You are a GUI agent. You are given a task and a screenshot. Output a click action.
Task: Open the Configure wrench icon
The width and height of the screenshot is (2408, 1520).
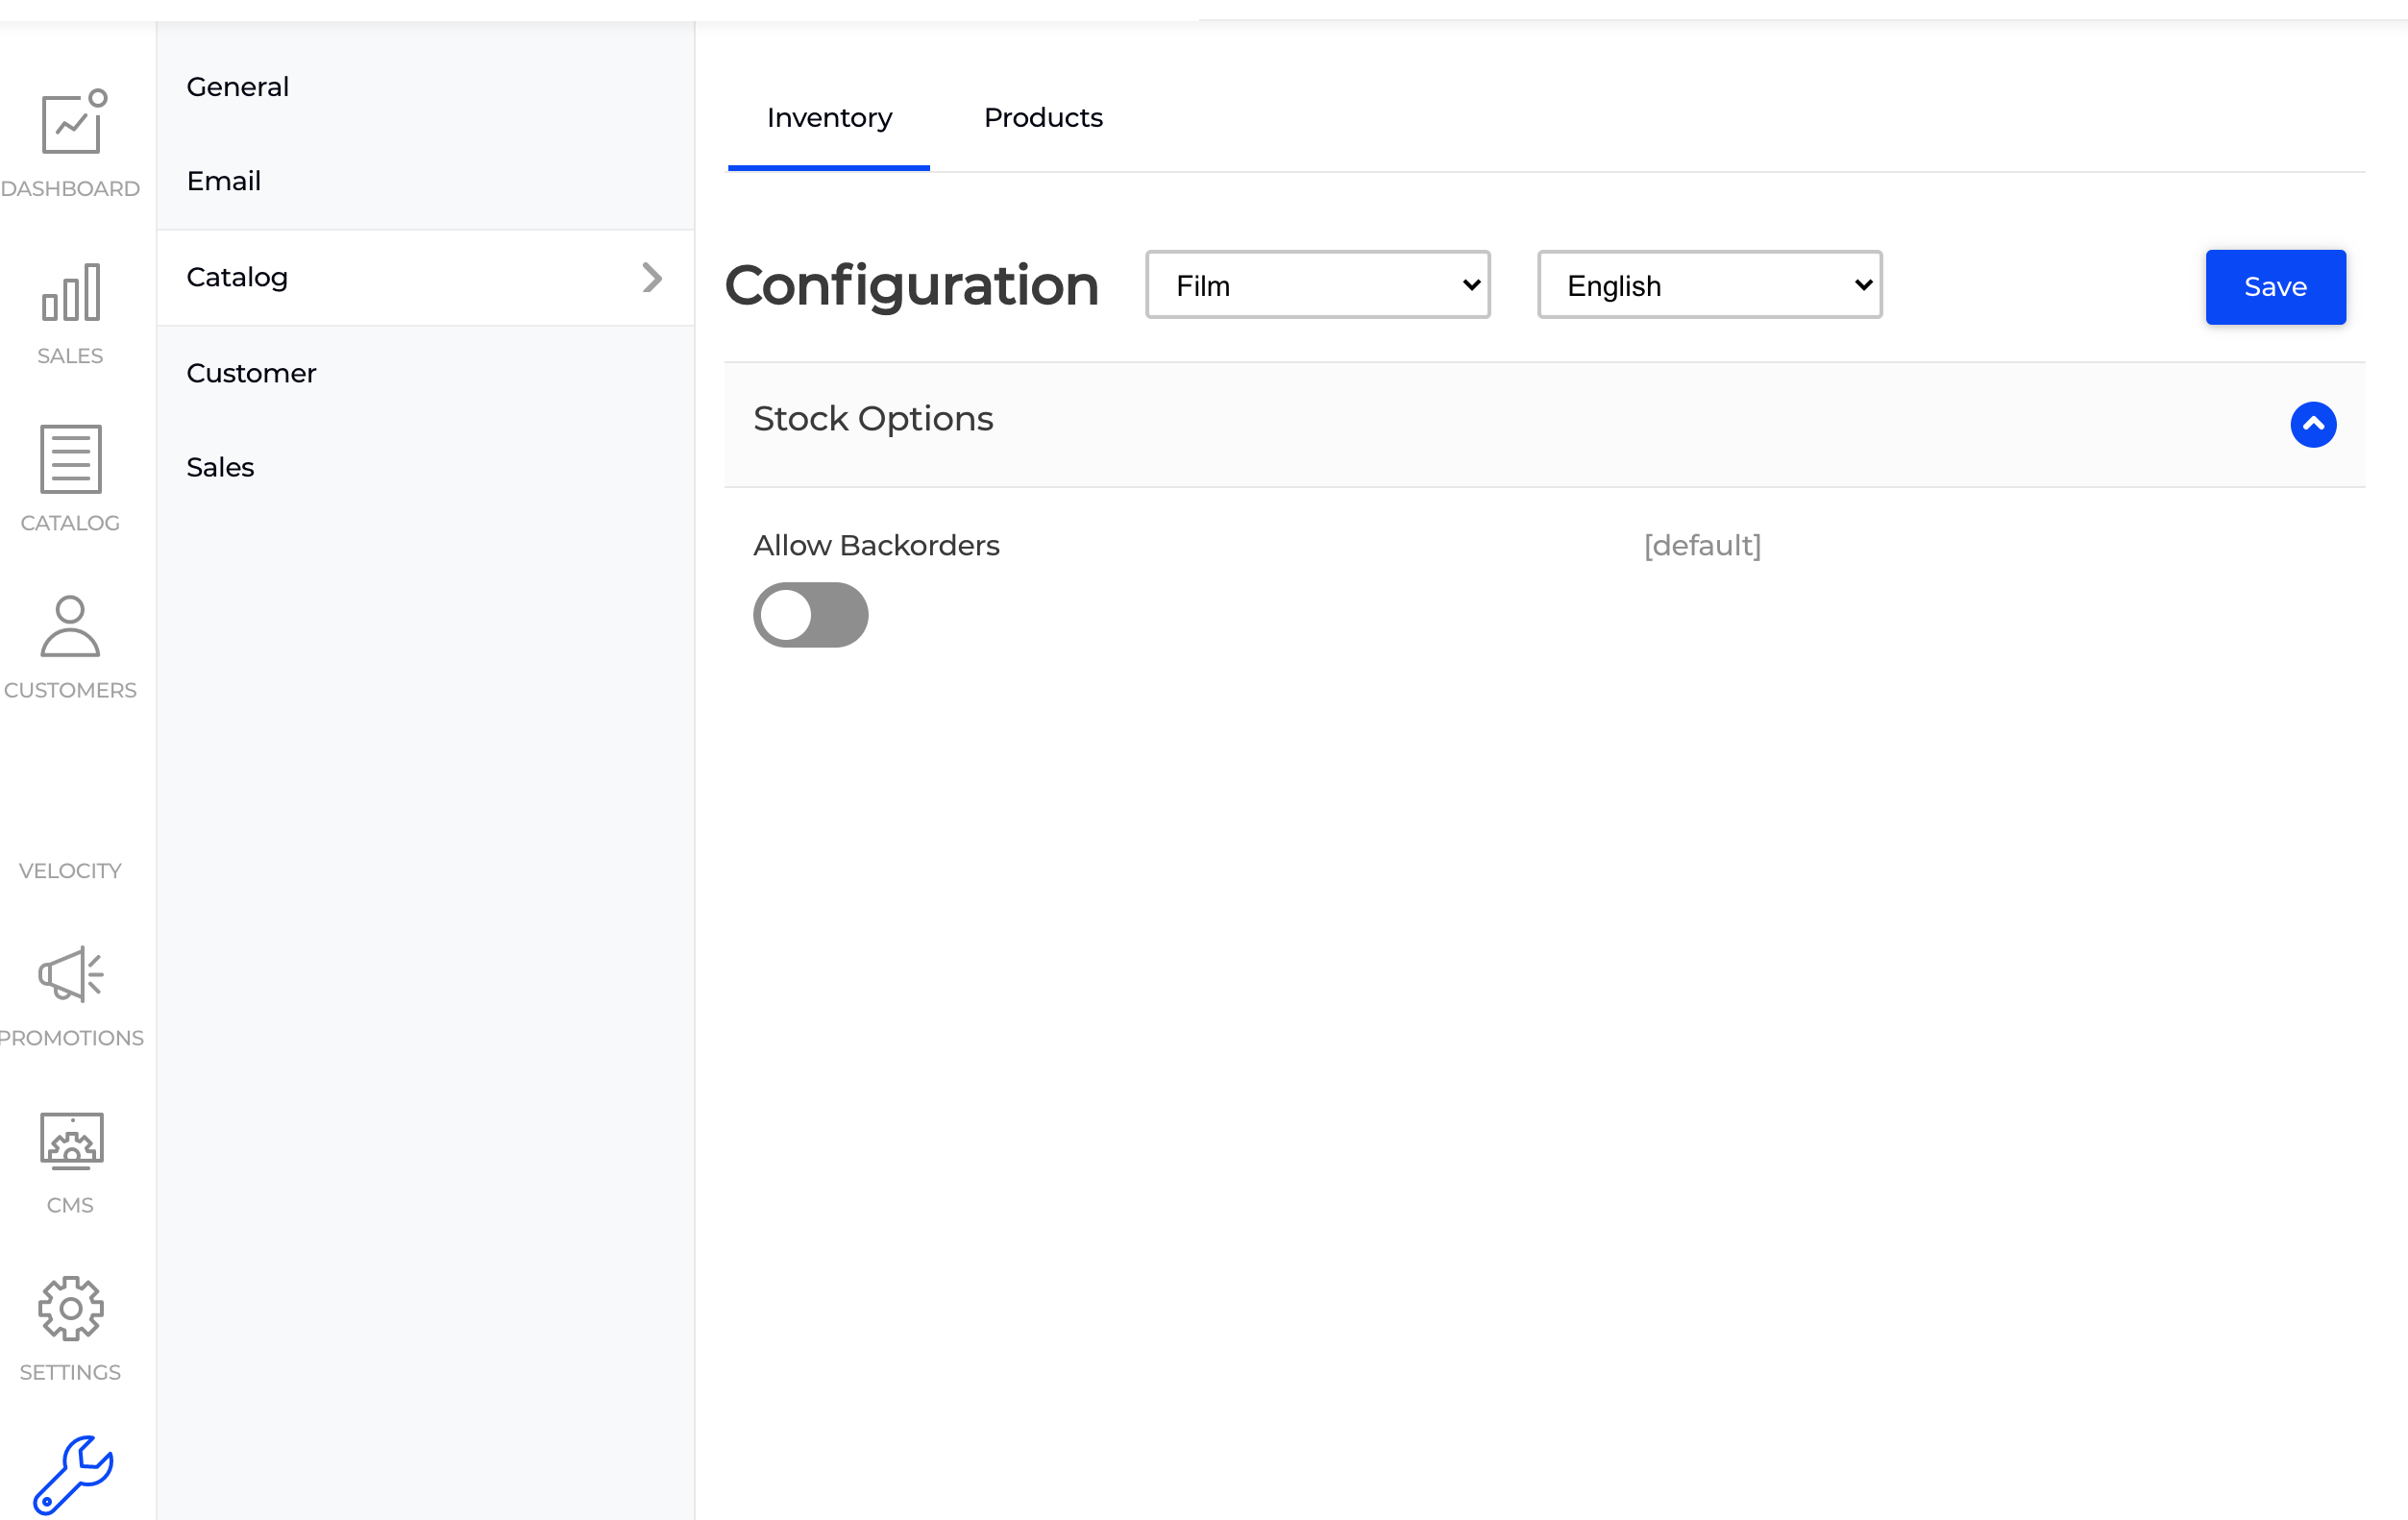coord(73,1475)
